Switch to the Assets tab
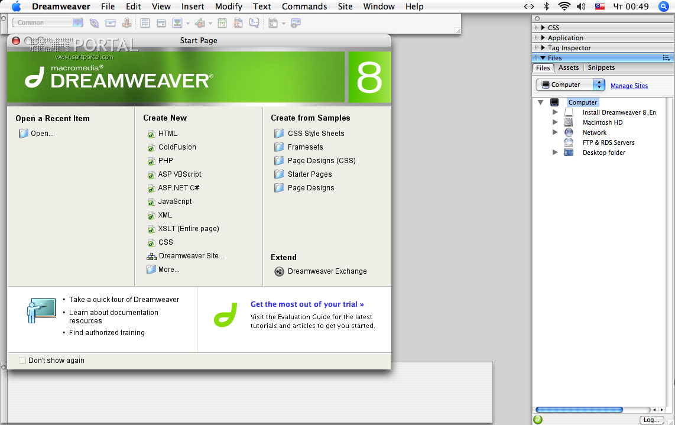675x425 pixels. tap(568, 67)
